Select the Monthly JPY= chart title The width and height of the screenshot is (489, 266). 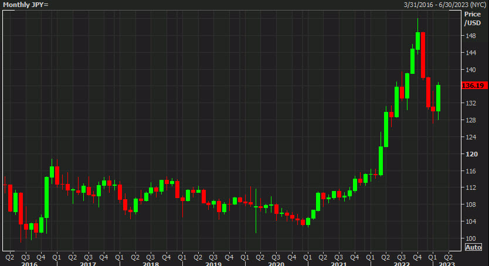[26, 5]
